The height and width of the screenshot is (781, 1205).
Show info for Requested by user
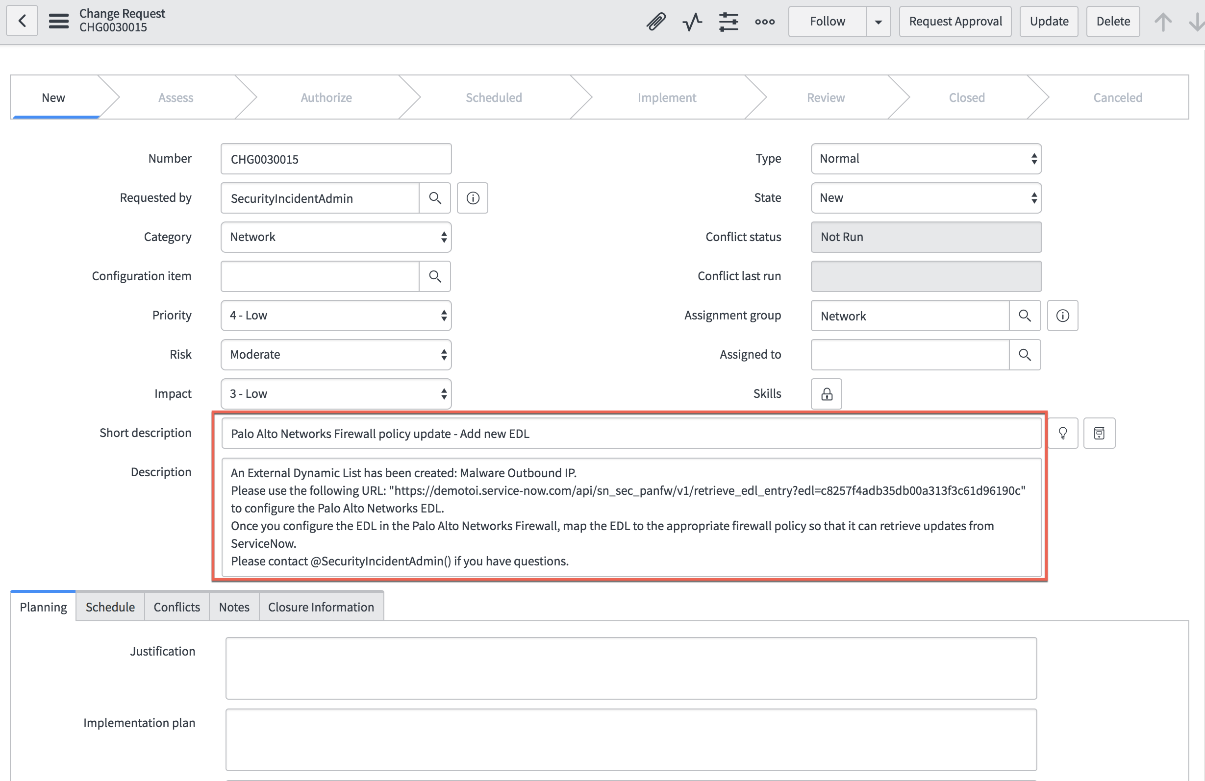[x=473, y=198]
